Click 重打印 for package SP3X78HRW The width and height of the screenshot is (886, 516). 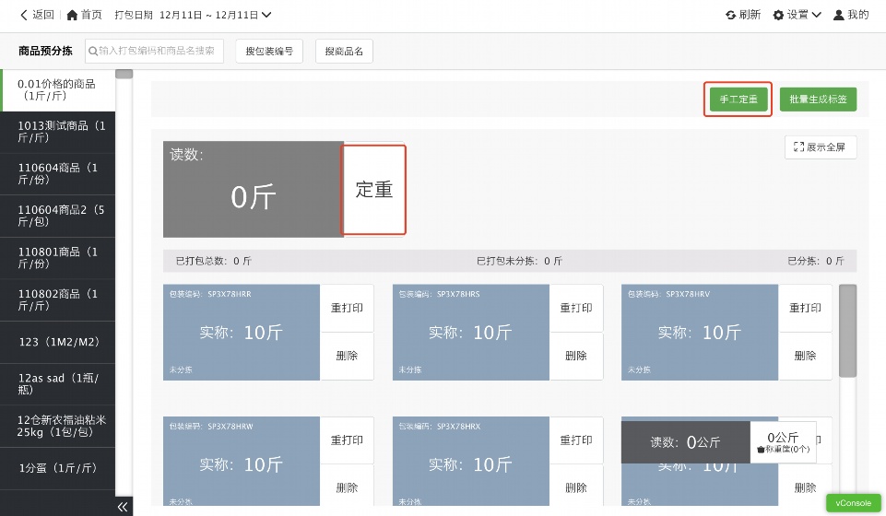click(x=347, y=440)
